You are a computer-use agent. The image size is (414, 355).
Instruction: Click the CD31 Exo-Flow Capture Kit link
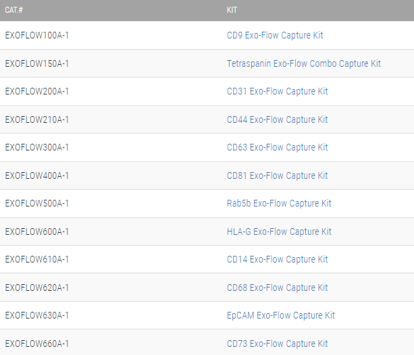[x=277, y=91]
